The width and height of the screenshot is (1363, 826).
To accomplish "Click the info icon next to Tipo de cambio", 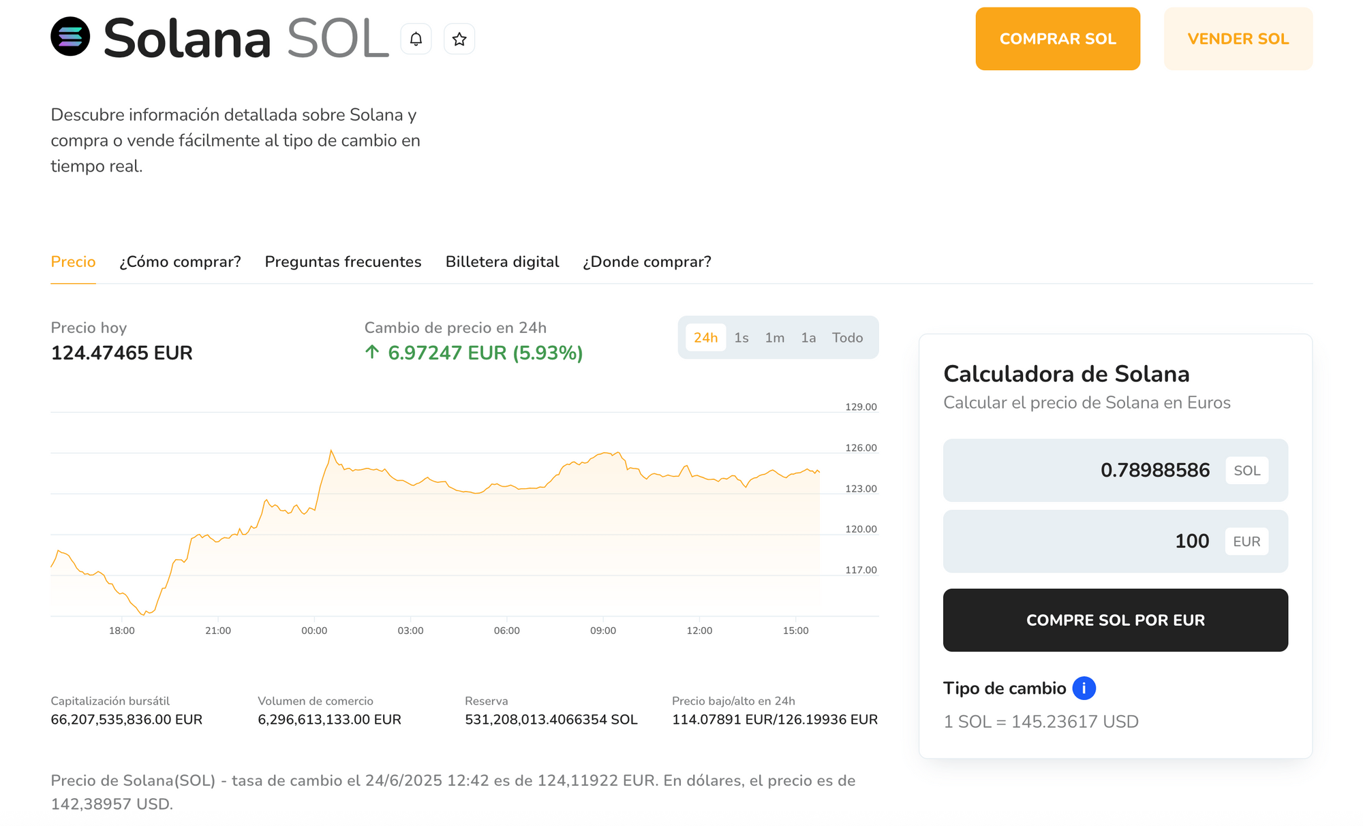I will click(x=1083, y=688).
